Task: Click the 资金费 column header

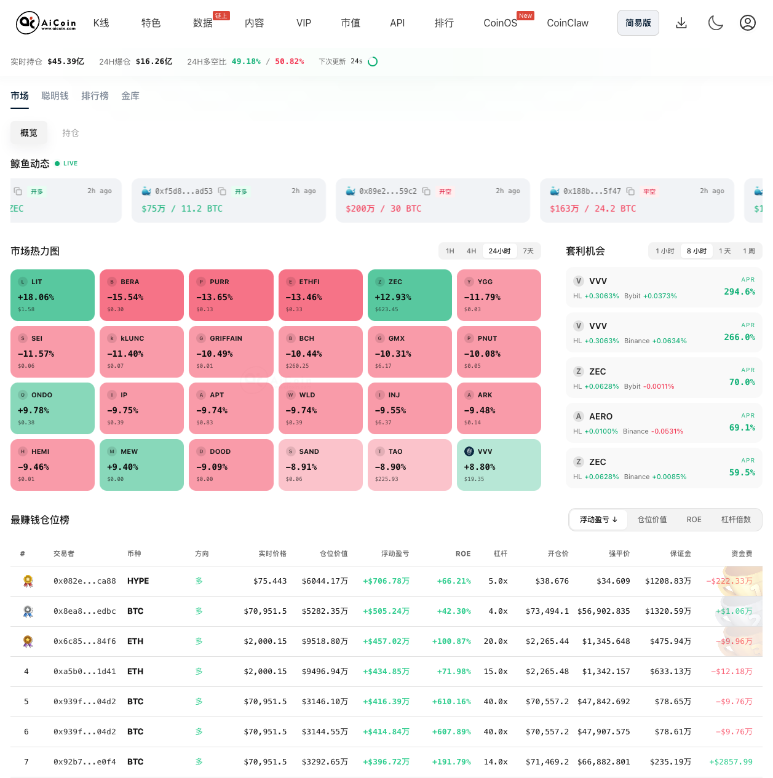Action: pyautogui.click(x=742, y=554)
